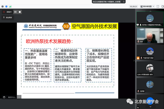Click the muted mic icon beside tme

click(x=138, y=41)
